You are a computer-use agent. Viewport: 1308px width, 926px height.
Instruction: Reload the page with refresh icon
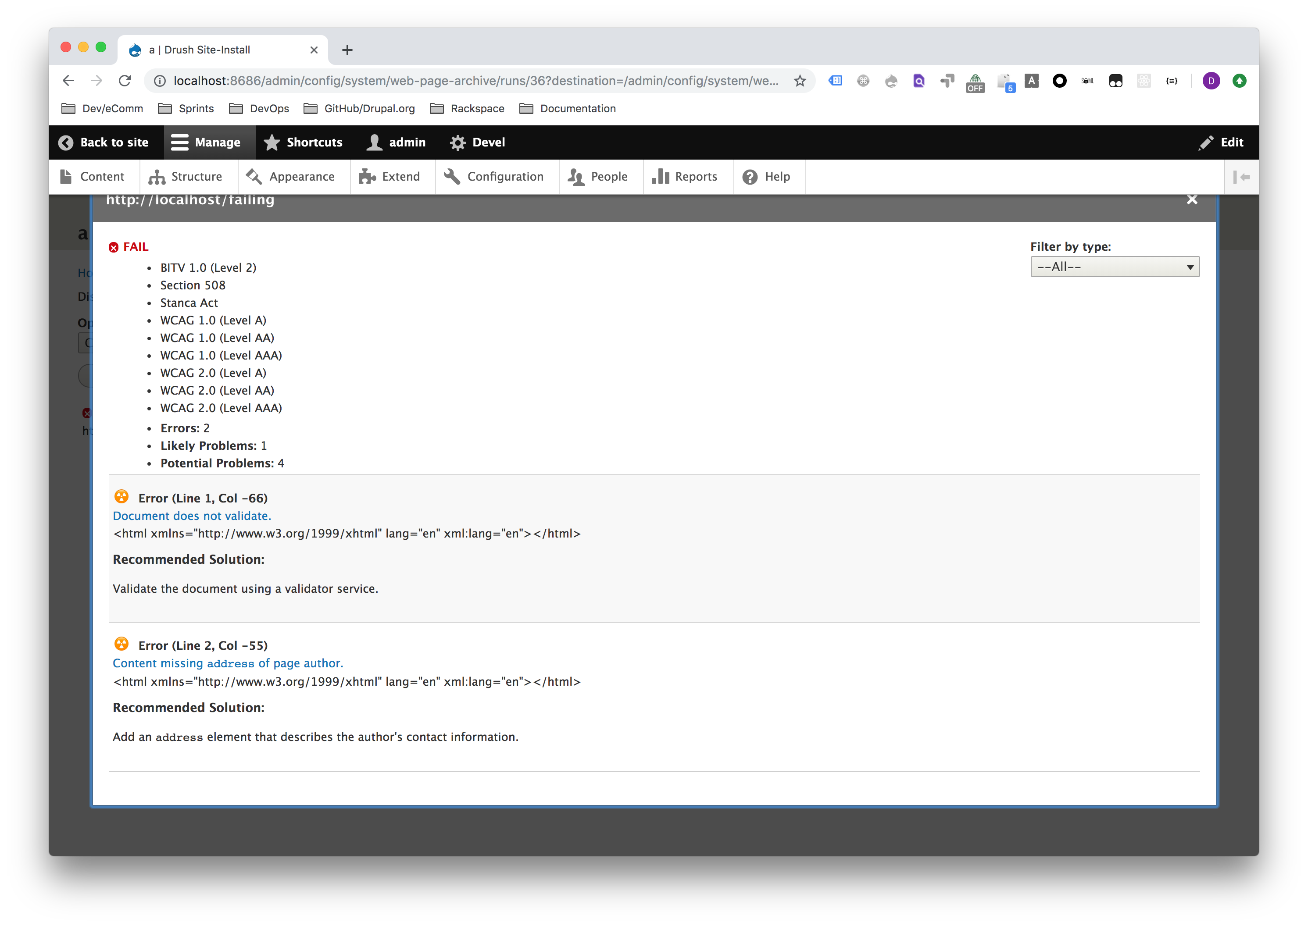click(x=125, y=81)
